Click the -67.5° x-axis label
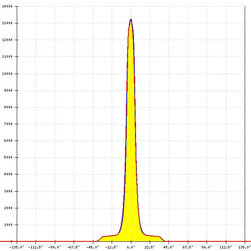The width and height of the screenshot is (251, 251). [x=74, y=247]
